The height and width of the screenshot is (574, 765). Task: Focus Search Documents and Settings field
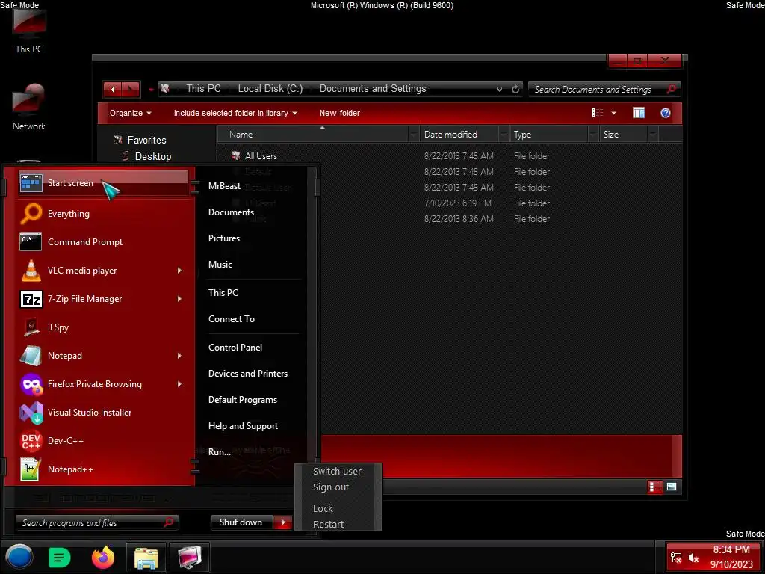[x=604, y=90]
